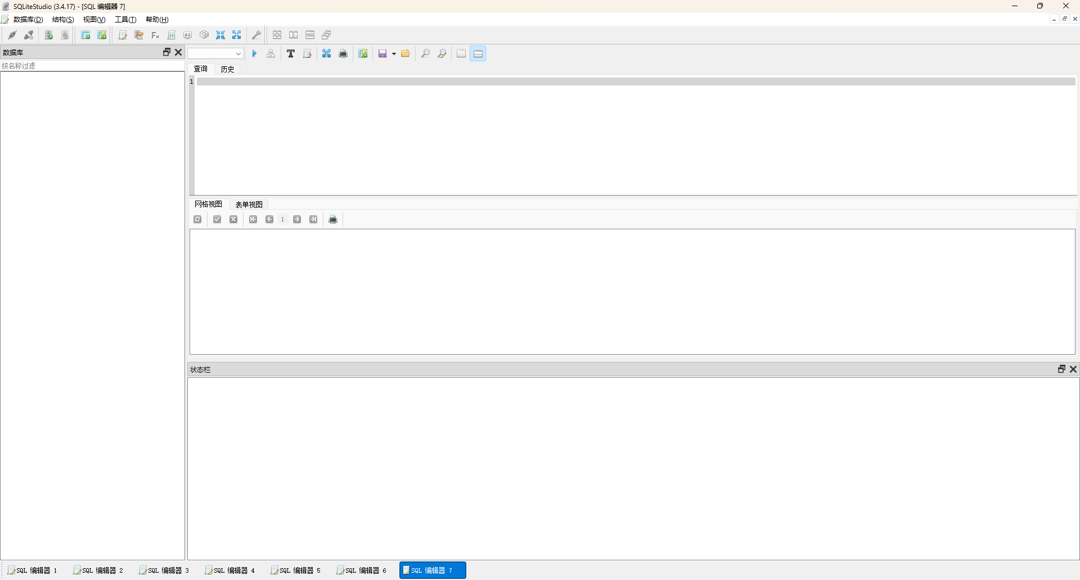The width and height of the screenshot is (1080, 580).
Task: Load SQL from file folder icon
Action: 406,53
